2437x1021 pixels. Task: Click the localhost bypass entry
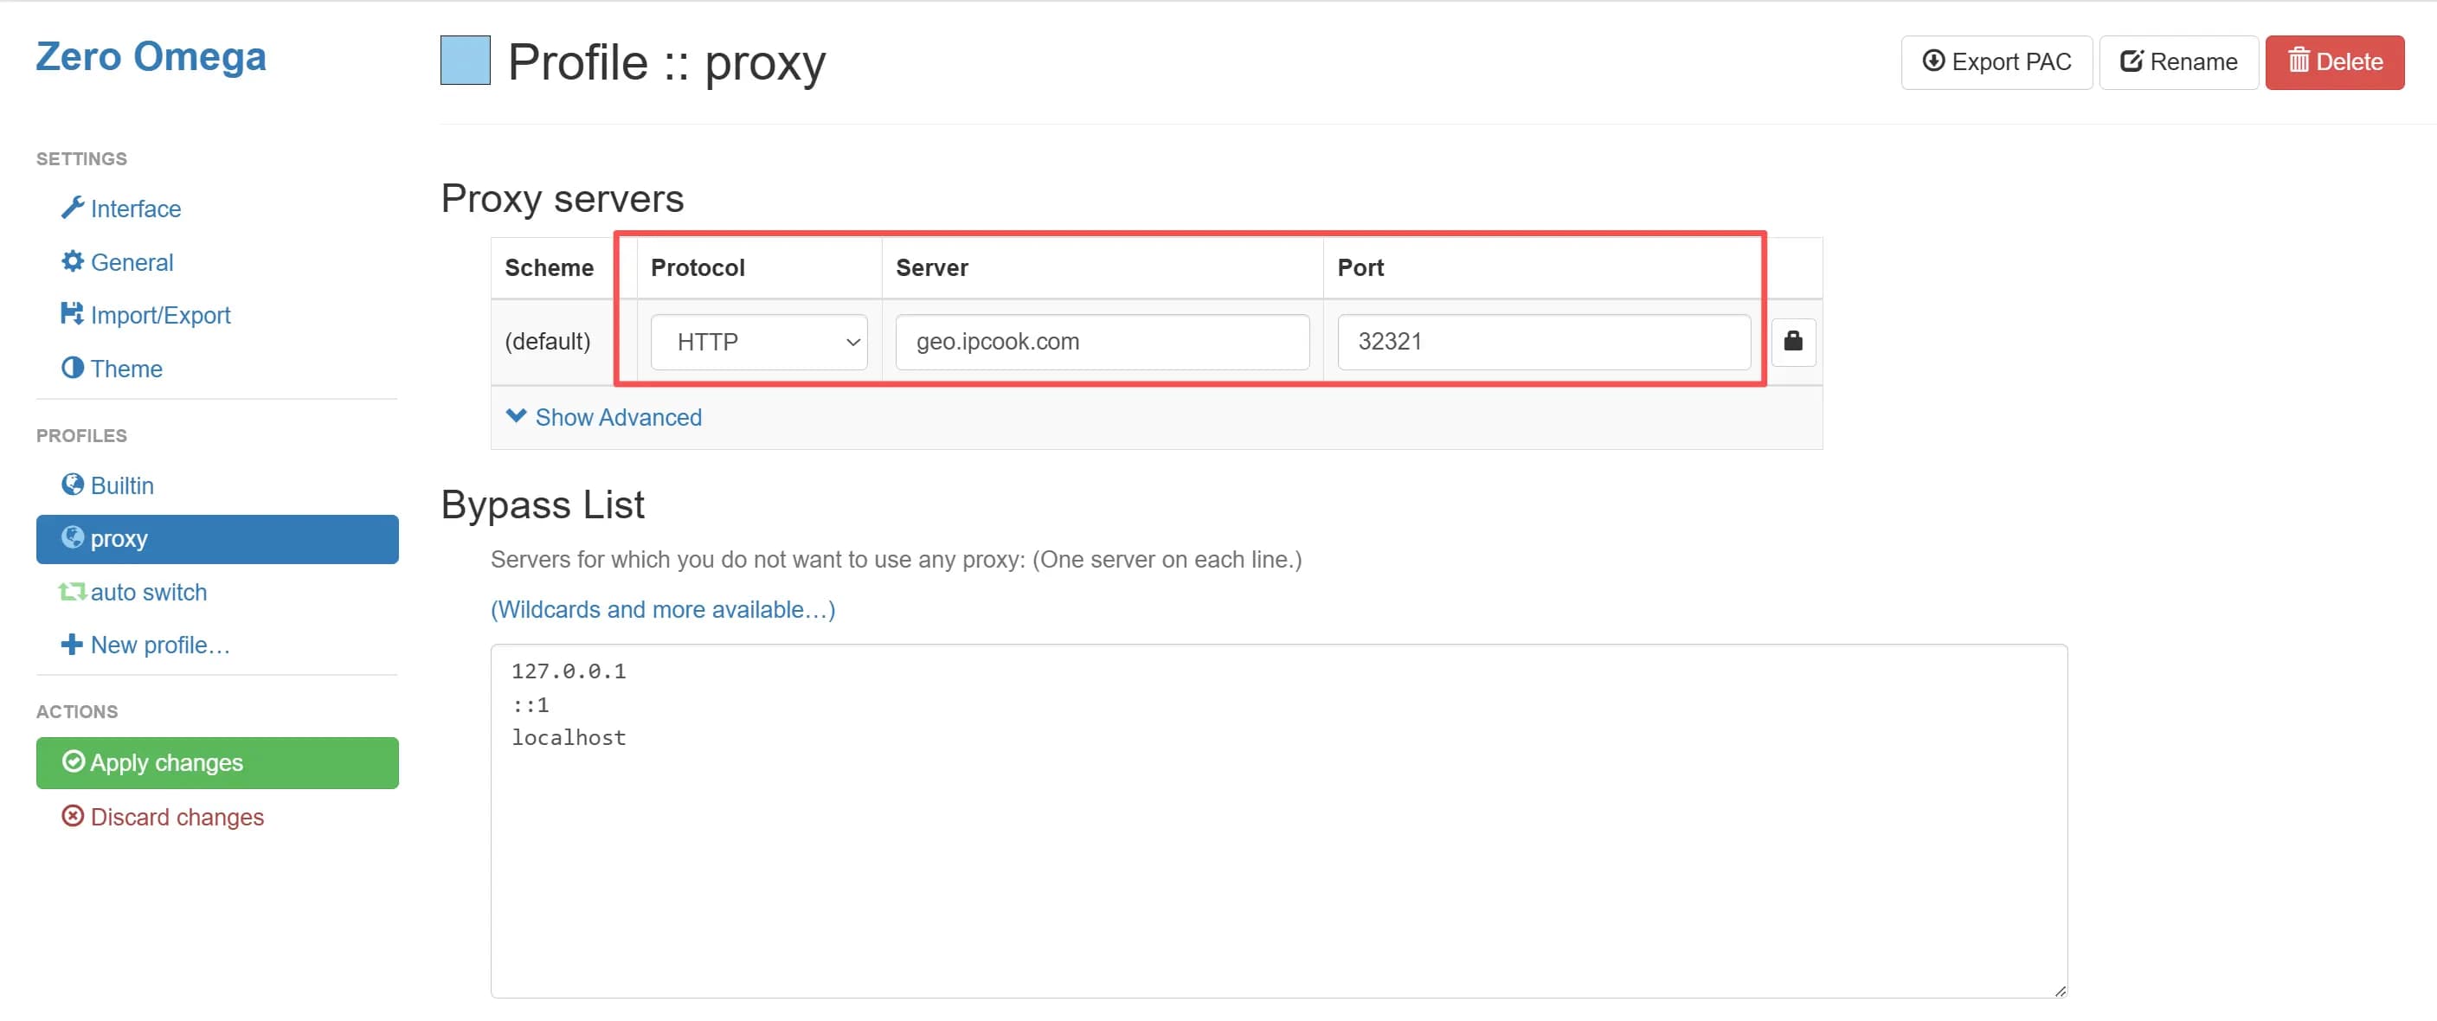[x=569, y=738]
